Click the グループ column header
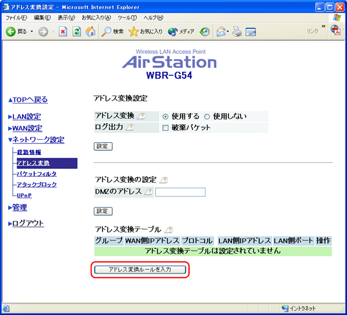 pos(109,240)
